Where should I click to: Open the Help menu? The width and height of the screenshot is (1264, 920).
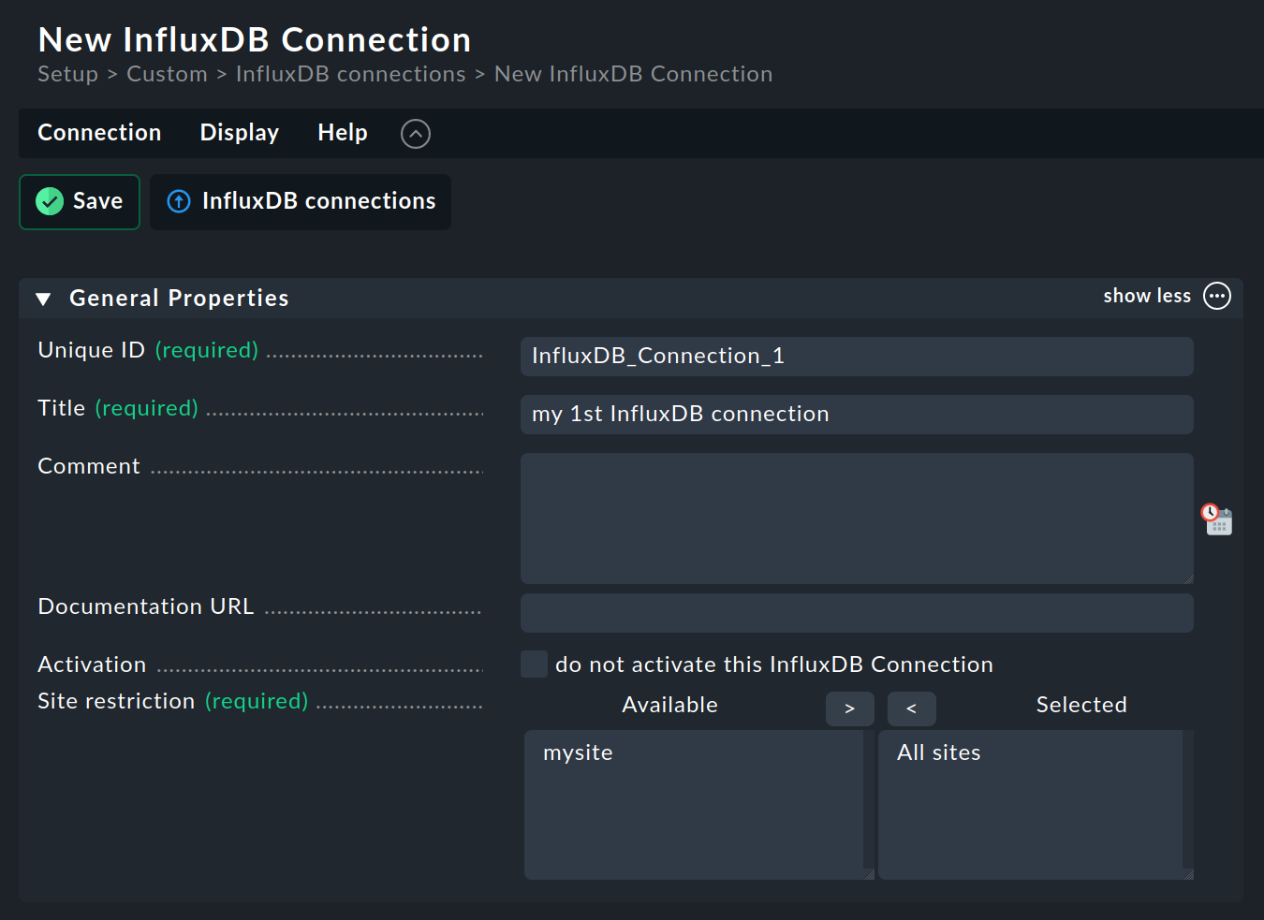(x=343, y=133)
